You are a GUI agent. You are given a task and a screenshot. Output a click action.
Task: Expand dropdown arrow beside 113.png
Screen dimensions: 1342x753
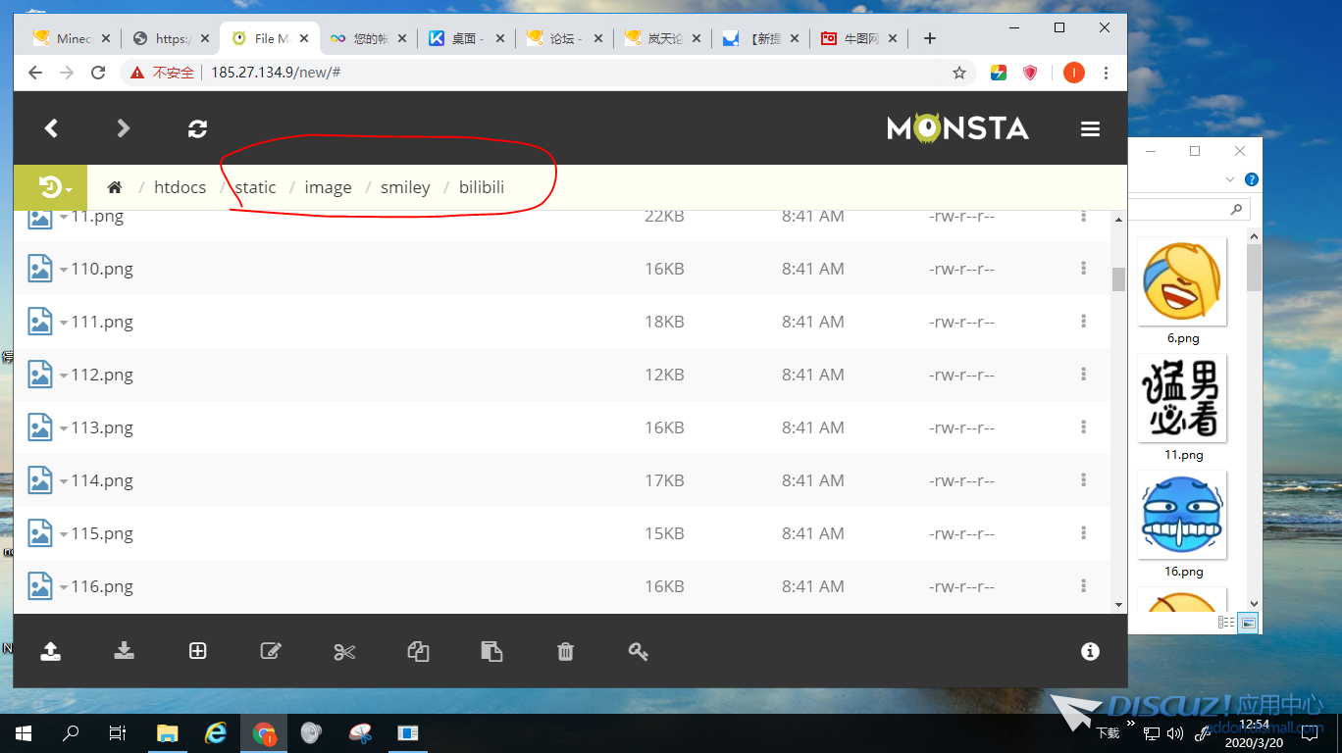[x=64, y=429]
